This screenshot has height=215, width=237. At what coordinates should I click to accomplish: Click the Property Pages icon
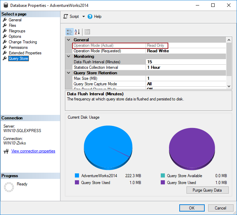(x=87, y=32)
